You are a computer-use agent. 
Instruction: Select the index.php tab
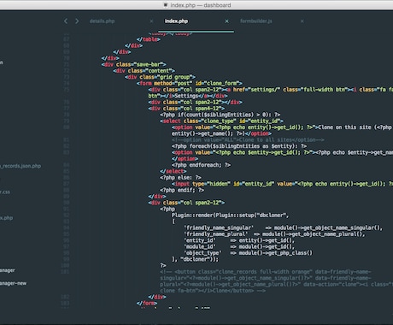[x=176, y=21]
